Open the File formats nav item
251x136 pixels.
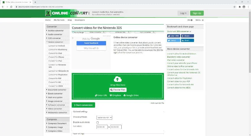59,20
